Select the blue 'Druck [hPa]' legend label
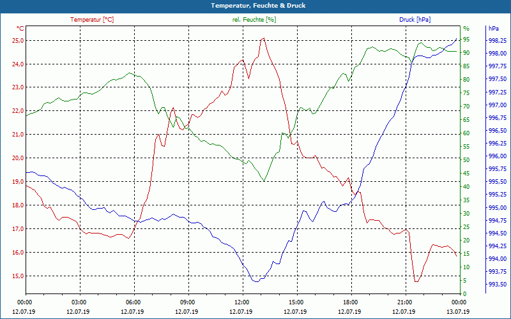This screenshot has height=319, width=511. 415,20
